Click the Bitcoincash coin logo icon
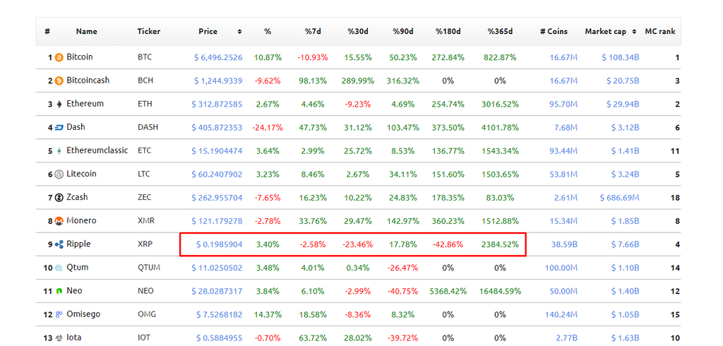723x346 pixels. tap(59, 81)
